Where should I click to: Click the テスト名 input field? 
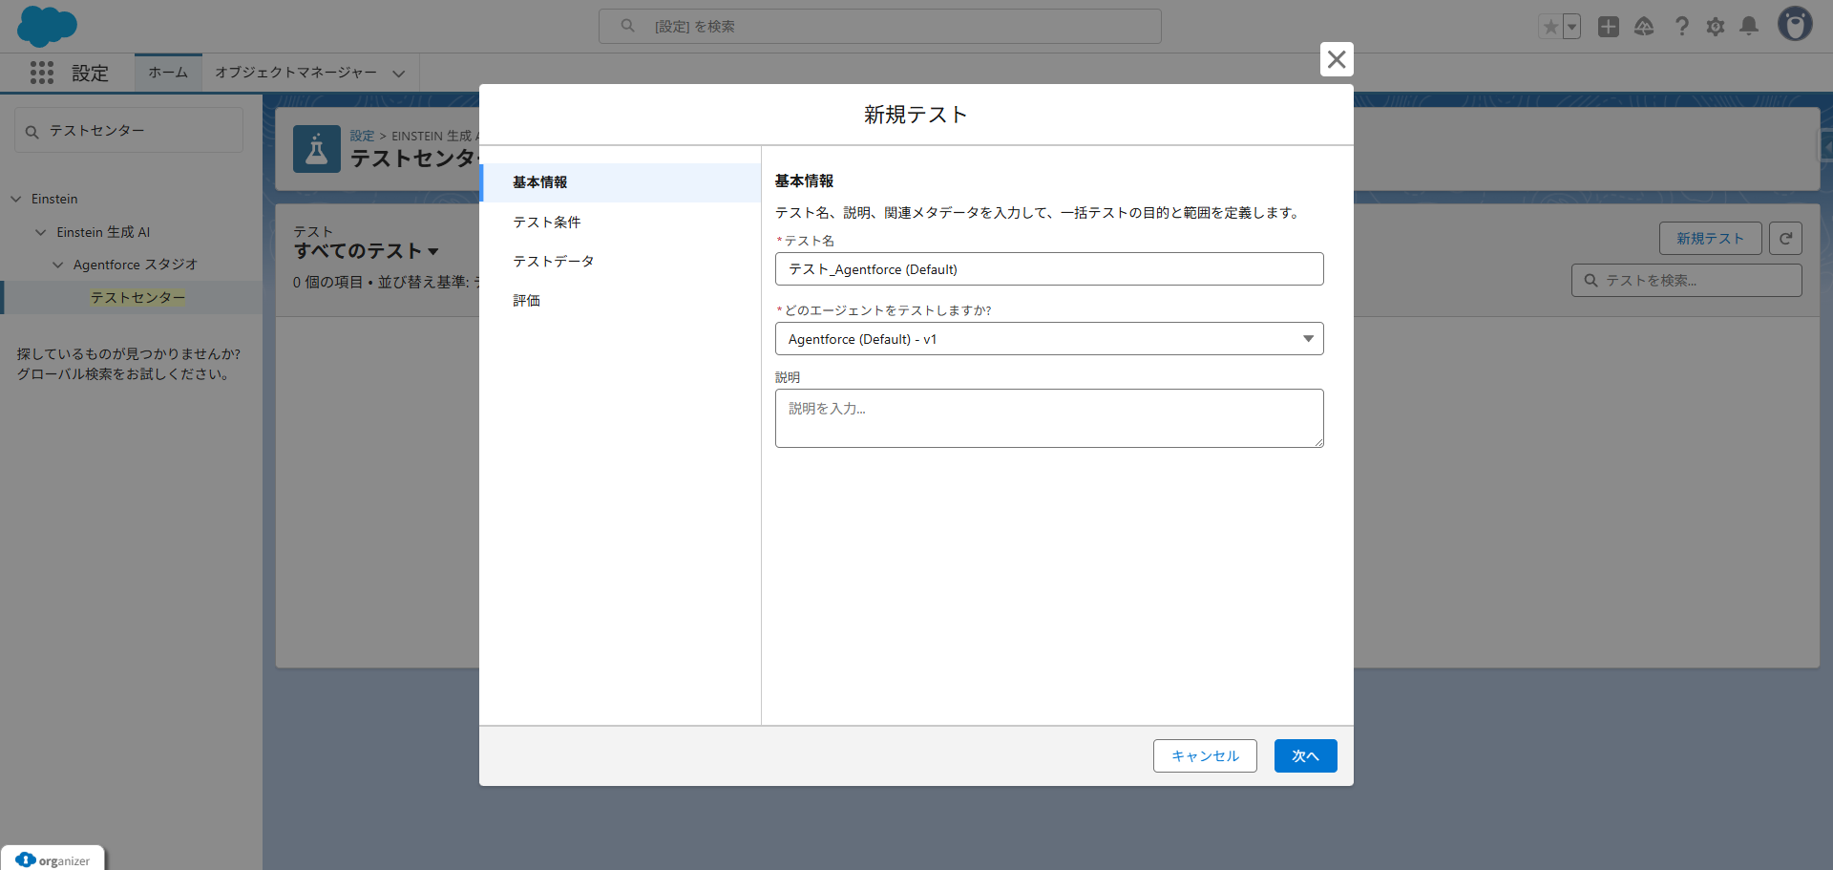(1049, 269)
